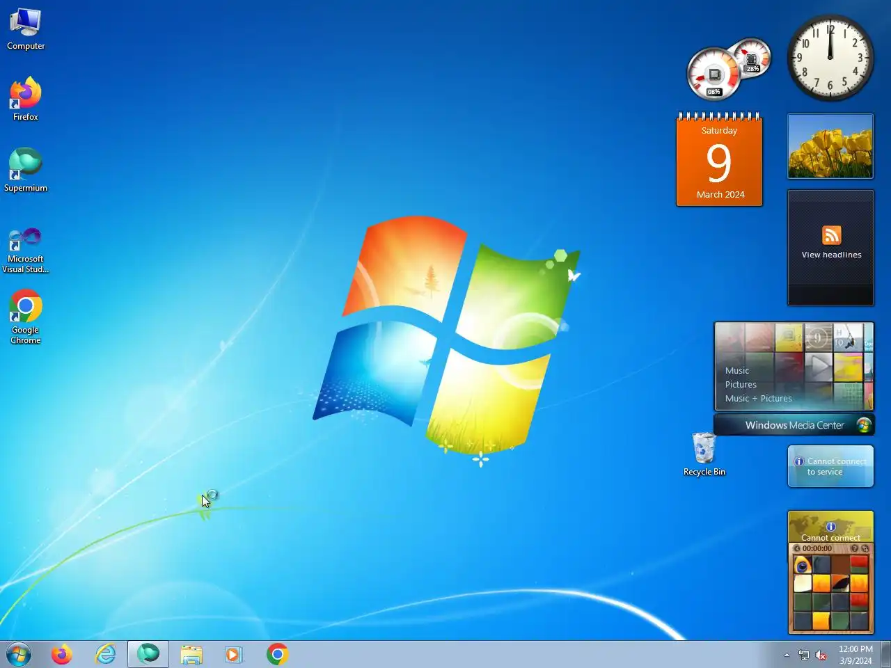The height and width of the screenshot is (668, 891).
Task: Click the RAM usage dial on the CPU gadget
Action: coord(752,57)
